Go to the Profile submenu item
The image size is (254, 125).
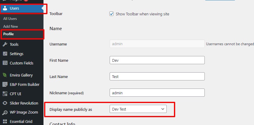click(x=8, y=34)
